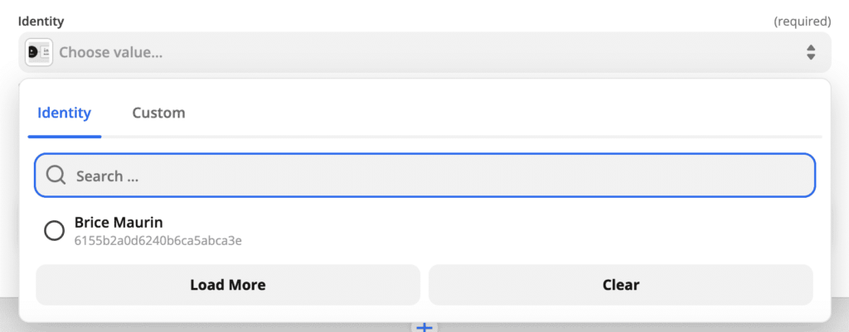Click the magnifying glass search icon
The height and width of the screenshot is (332, 849).
coord(56,176)
